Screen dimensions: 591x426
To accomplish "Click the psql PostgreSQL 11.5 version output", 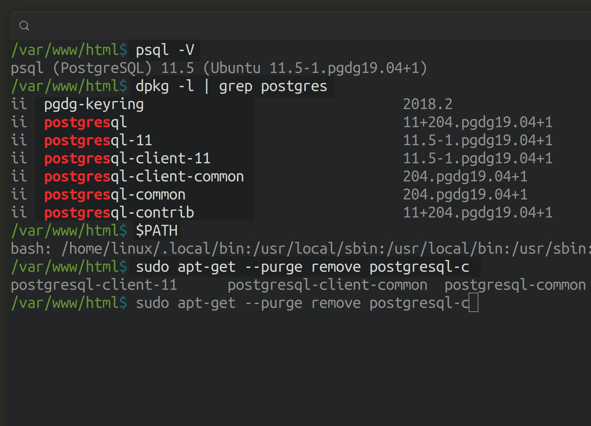I will pyautogui.click(x=219, y=68).
